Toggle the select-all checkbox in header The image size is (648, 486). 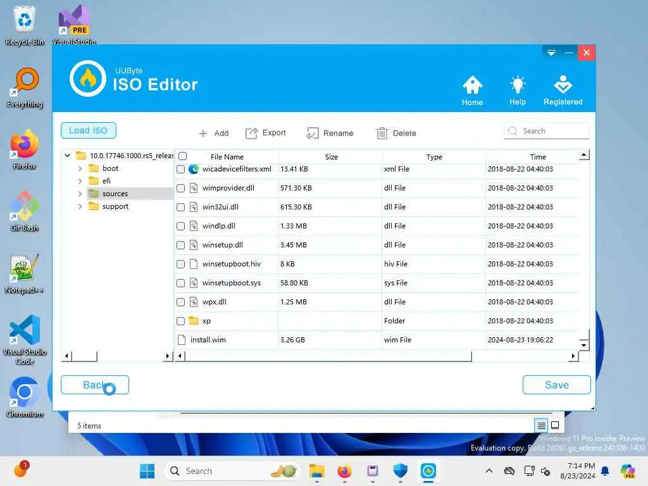[183, 156]
